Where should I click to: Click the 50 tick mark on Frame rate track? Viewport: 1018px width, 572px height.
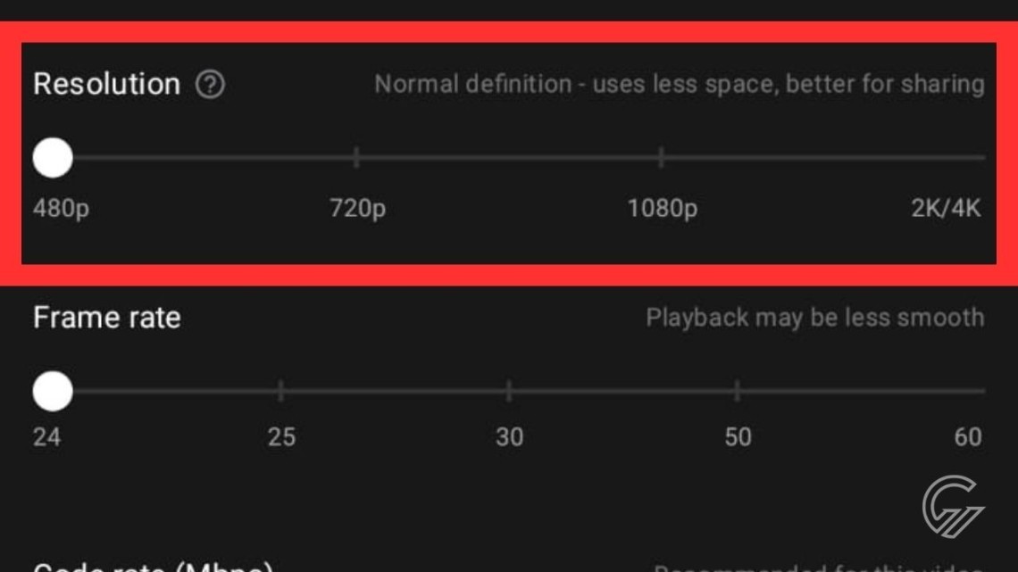tap(738, 391)
